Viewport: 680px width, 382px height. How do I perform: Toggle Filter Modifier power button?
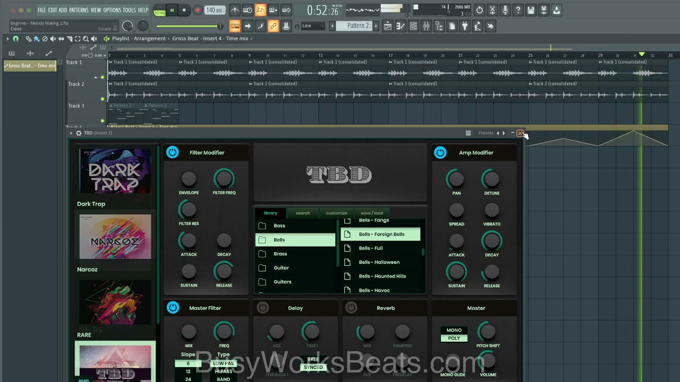coord(172,152)
